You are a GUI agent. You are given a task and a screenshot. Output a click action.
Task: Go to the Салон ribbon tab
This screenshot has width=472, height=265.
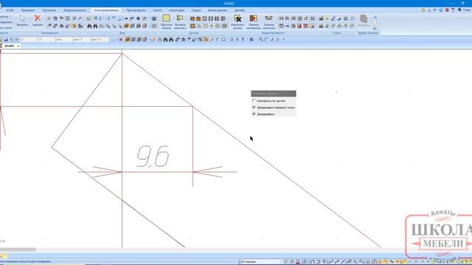point(157,10)
